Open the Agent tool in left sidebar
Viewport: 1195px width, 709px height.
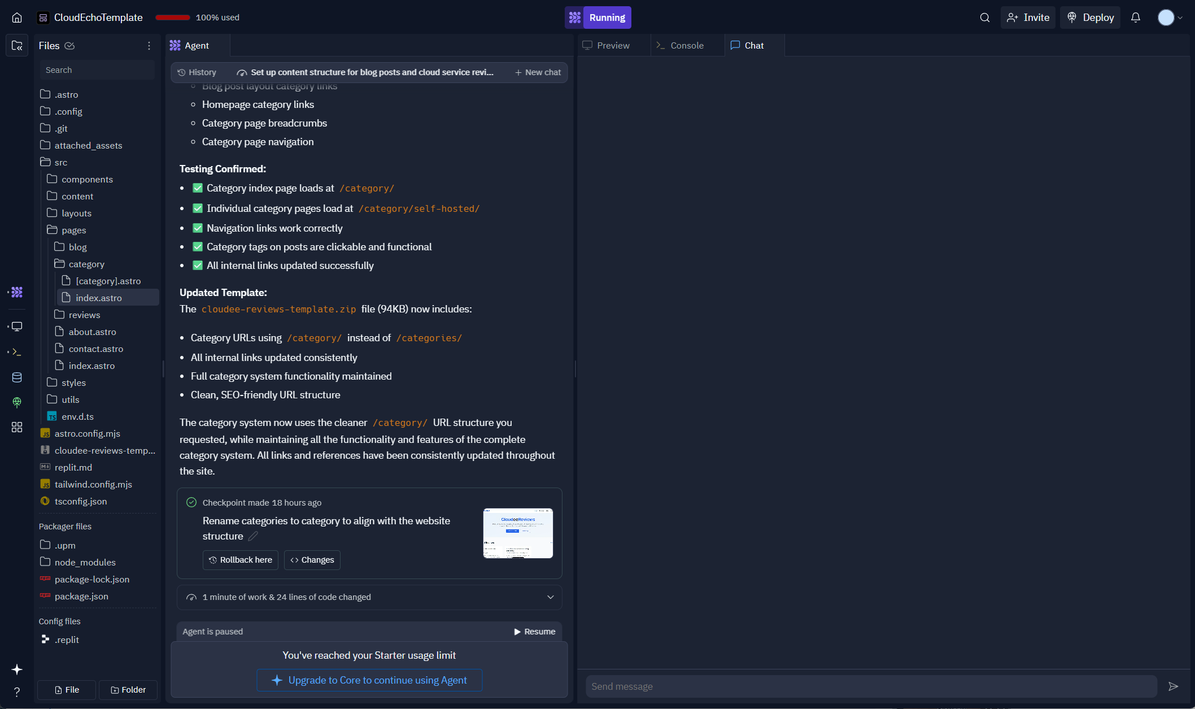coord(17,292)
